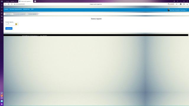This screenshot has width=189, height=106.
Task: Open the site reviews badge near address bar
Action: pyautogui.click(x=171, y=4)
